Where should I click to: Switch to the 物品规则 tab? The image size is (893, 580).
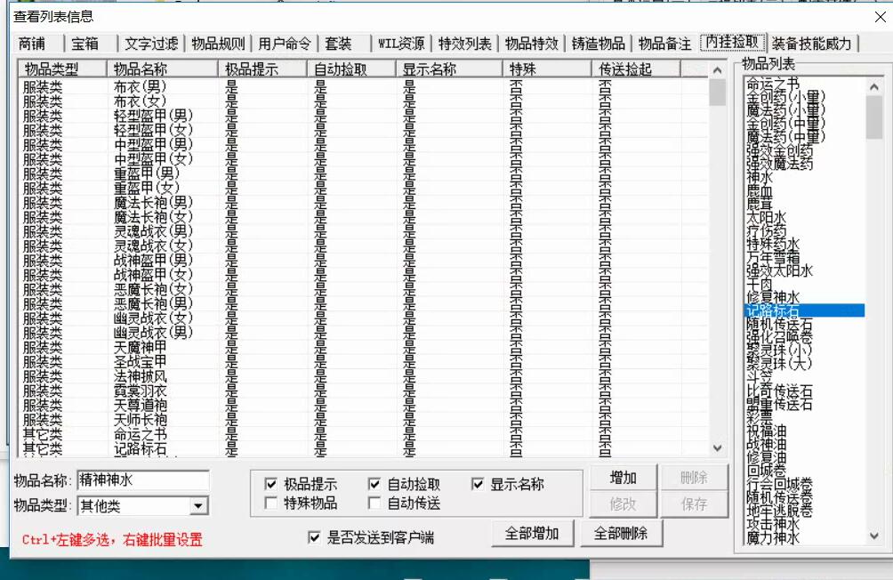(218, 44)
